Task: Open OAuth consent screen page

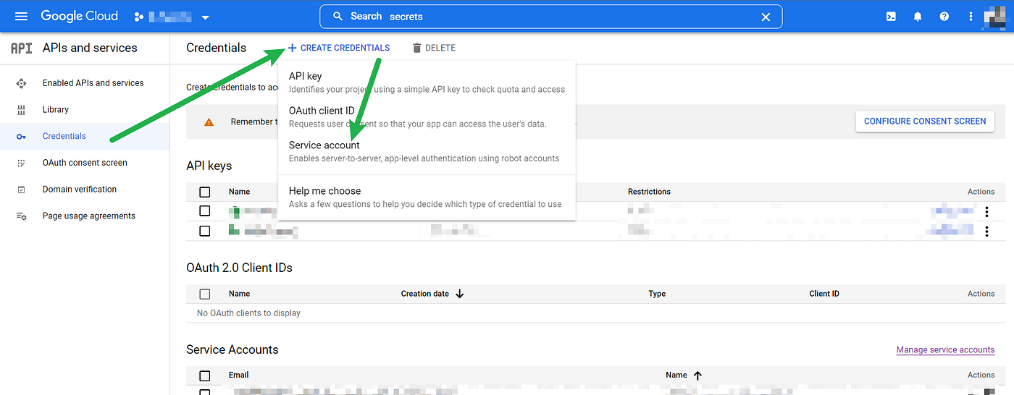Action: (x=85, y=163)
